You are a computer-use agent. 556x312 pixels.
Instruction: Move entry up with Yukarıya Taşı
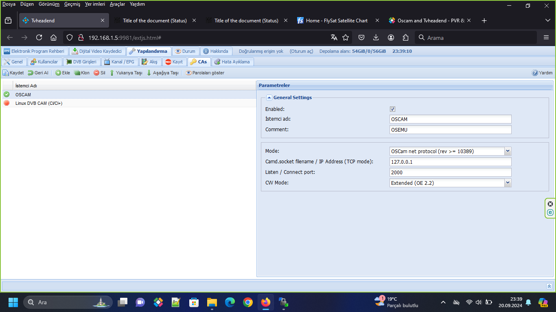click(x=126, y=73)
